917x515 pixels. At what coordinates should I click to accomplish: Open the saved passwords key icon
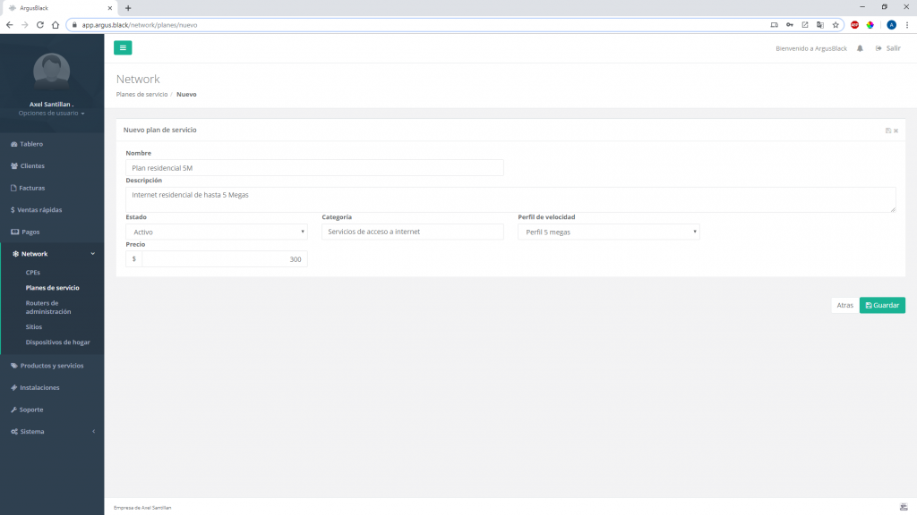[x=790, y=25]
